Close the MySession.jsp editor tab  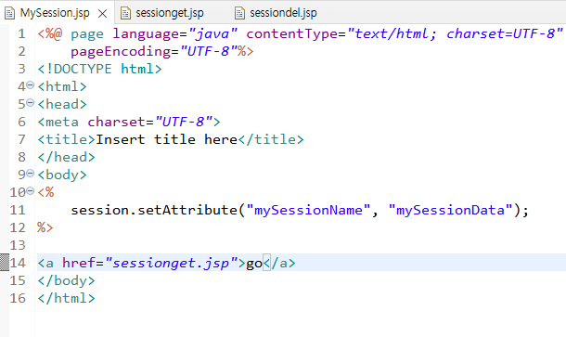pos(102,14)
